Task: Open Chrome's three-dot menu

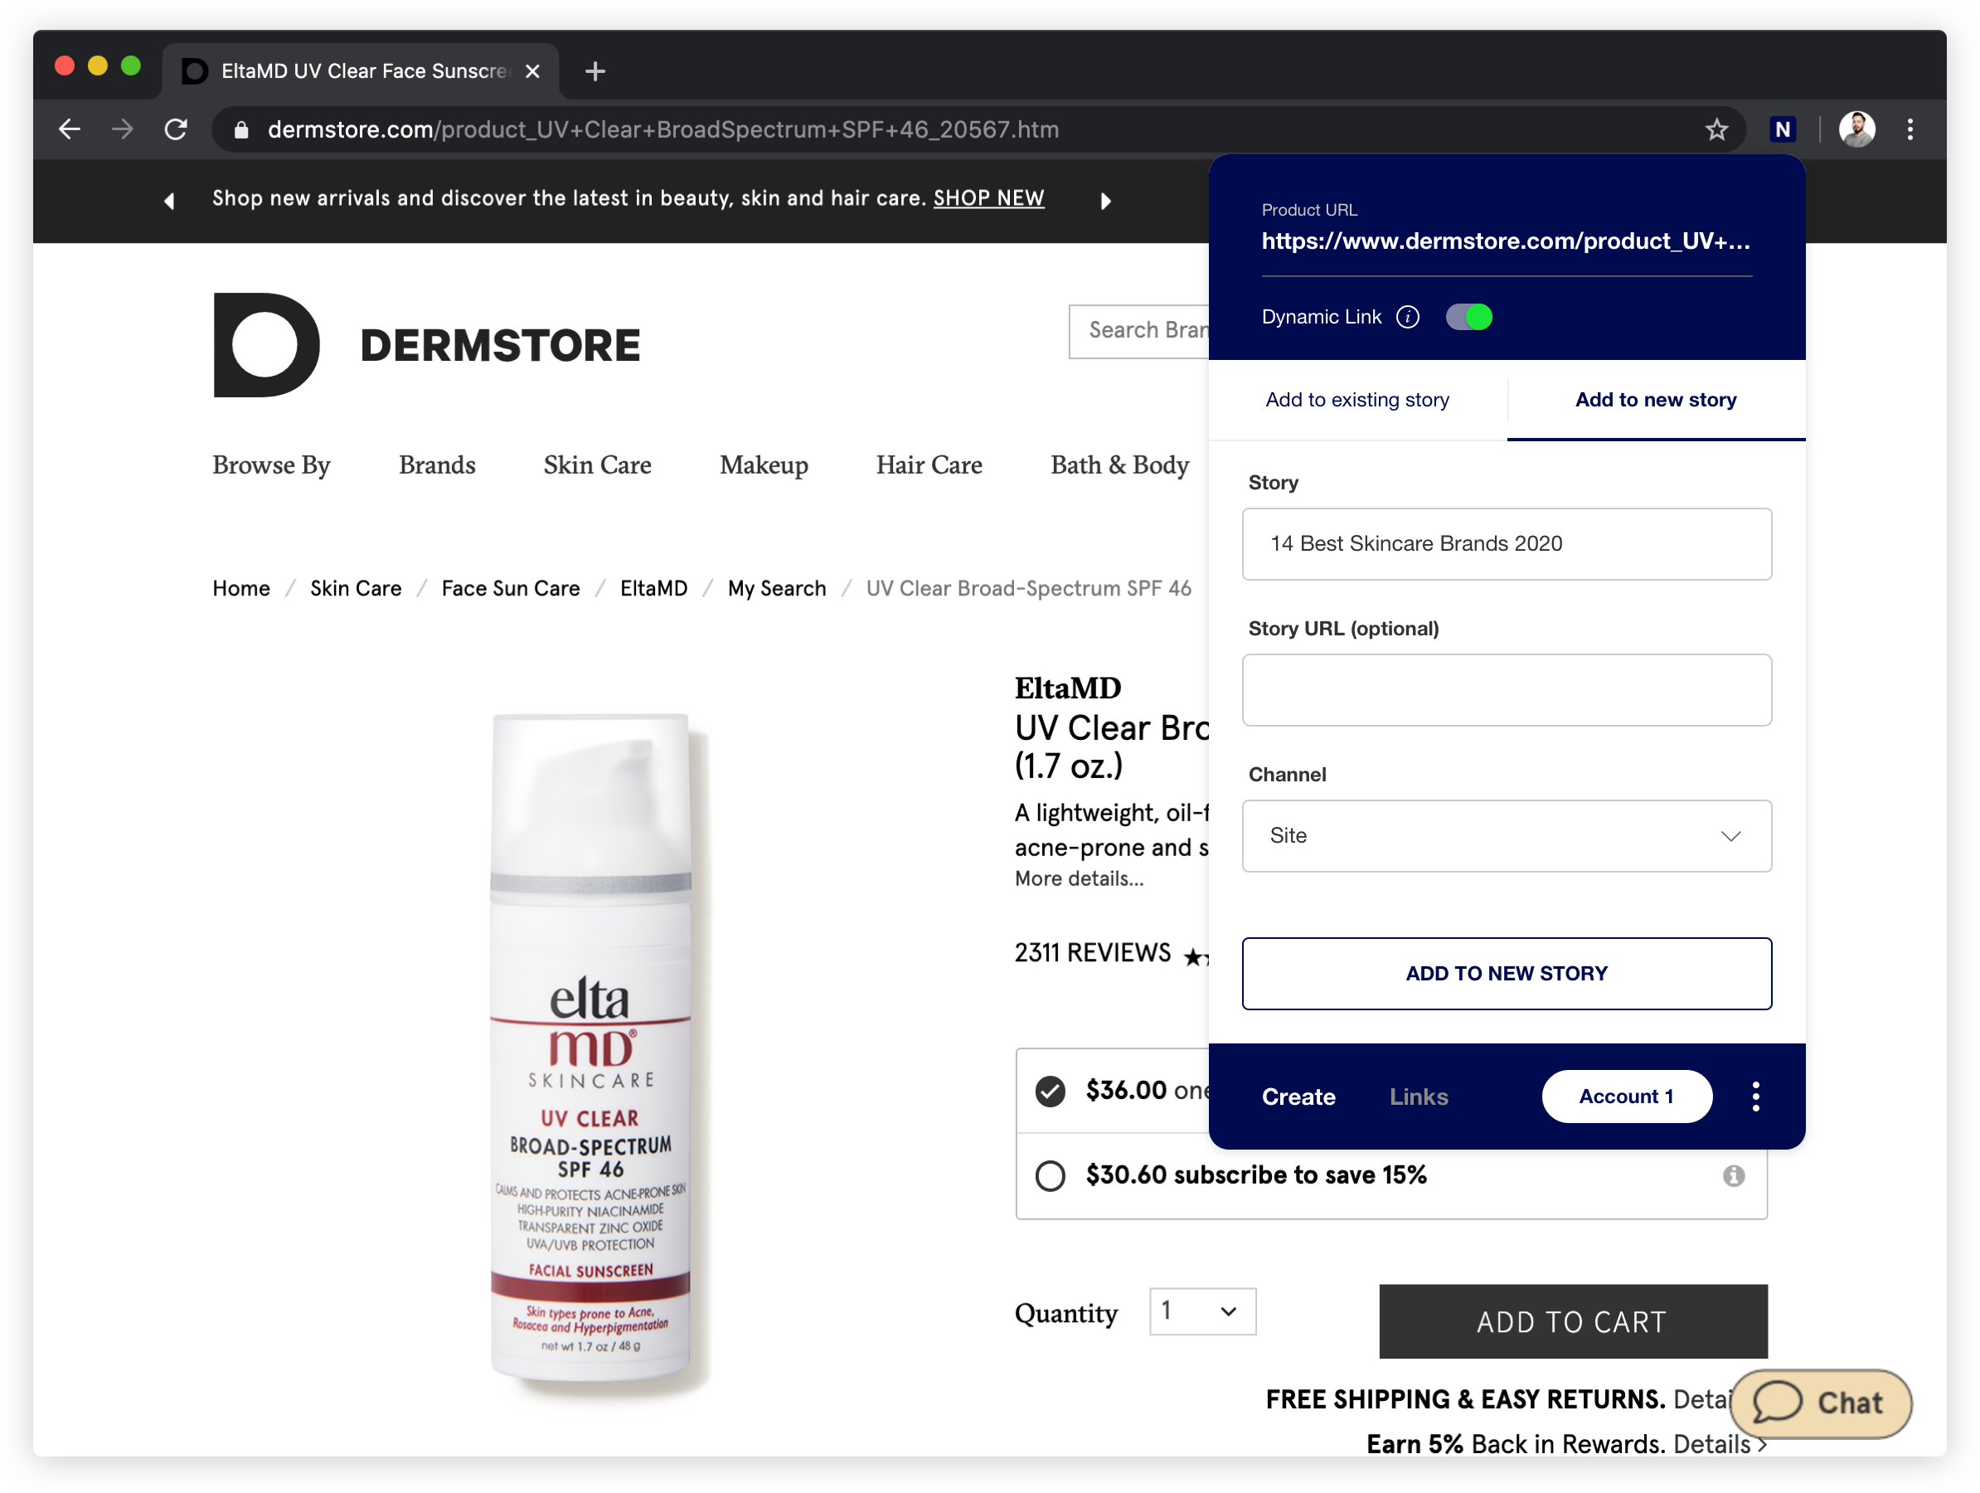Action: pos(1910,130)
